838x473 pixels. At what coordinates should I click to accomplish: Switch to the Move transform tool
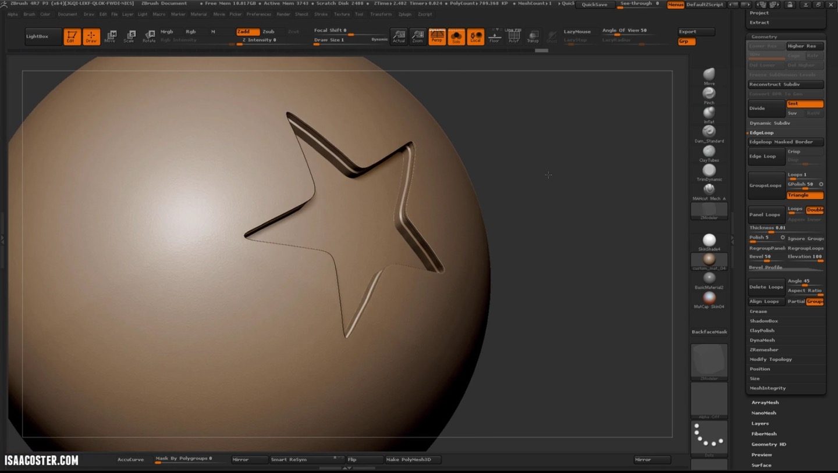(110, 37)
